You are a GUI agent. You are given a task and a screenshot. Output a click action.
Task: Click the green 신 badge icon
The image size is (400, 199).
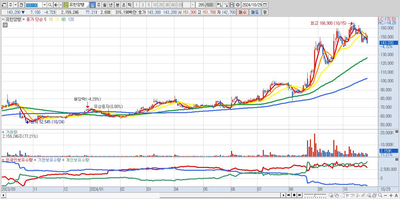66,5
